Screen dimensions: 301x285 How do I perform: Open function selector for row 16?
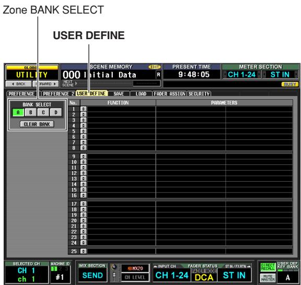coord(83,195)
